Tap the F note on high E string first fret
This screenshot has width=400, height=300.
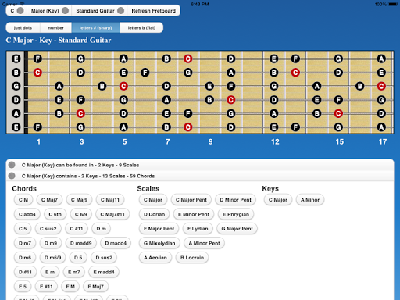(x=37, y=59)
